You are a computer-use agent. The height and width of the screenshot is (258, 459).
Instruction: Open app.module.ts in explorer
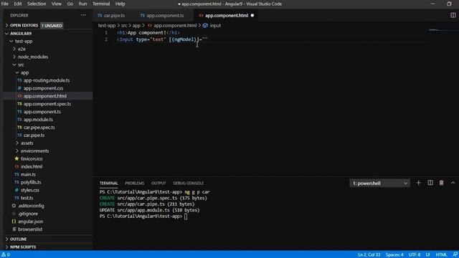tap(38, 120)
